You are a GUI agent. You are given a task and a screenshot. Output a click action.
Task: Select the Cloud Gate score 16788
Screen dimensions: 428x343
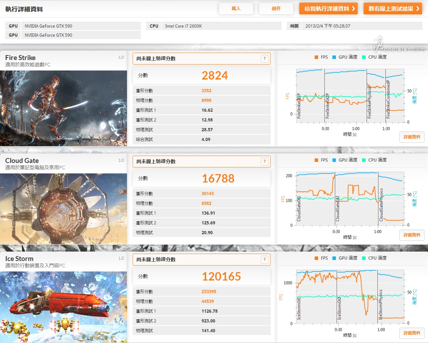[218, 179]
